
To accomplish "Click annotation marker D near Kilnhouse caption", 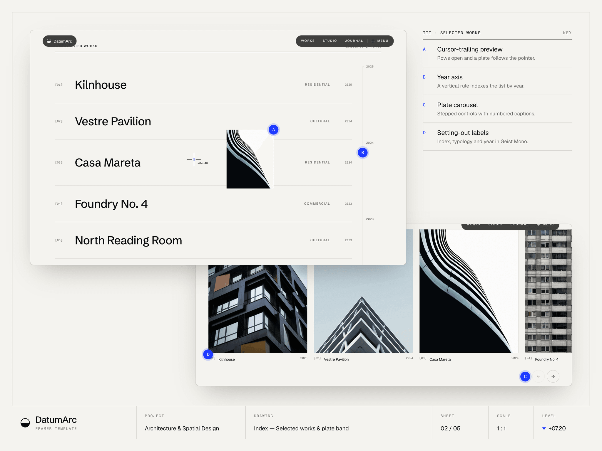I will 208,354.
